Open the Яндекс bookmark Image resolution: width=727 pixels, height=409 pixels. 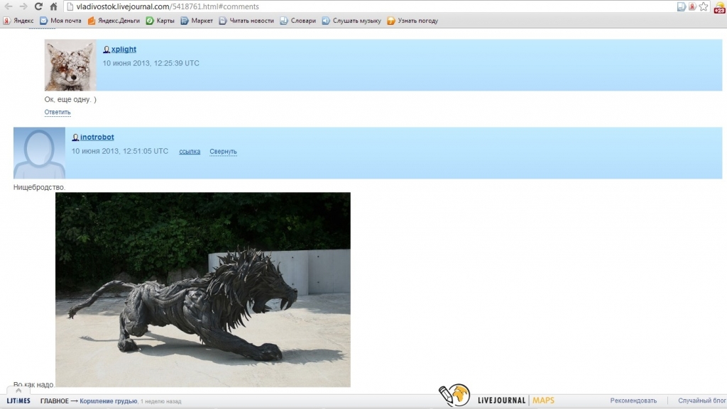(x=18, y=21)
